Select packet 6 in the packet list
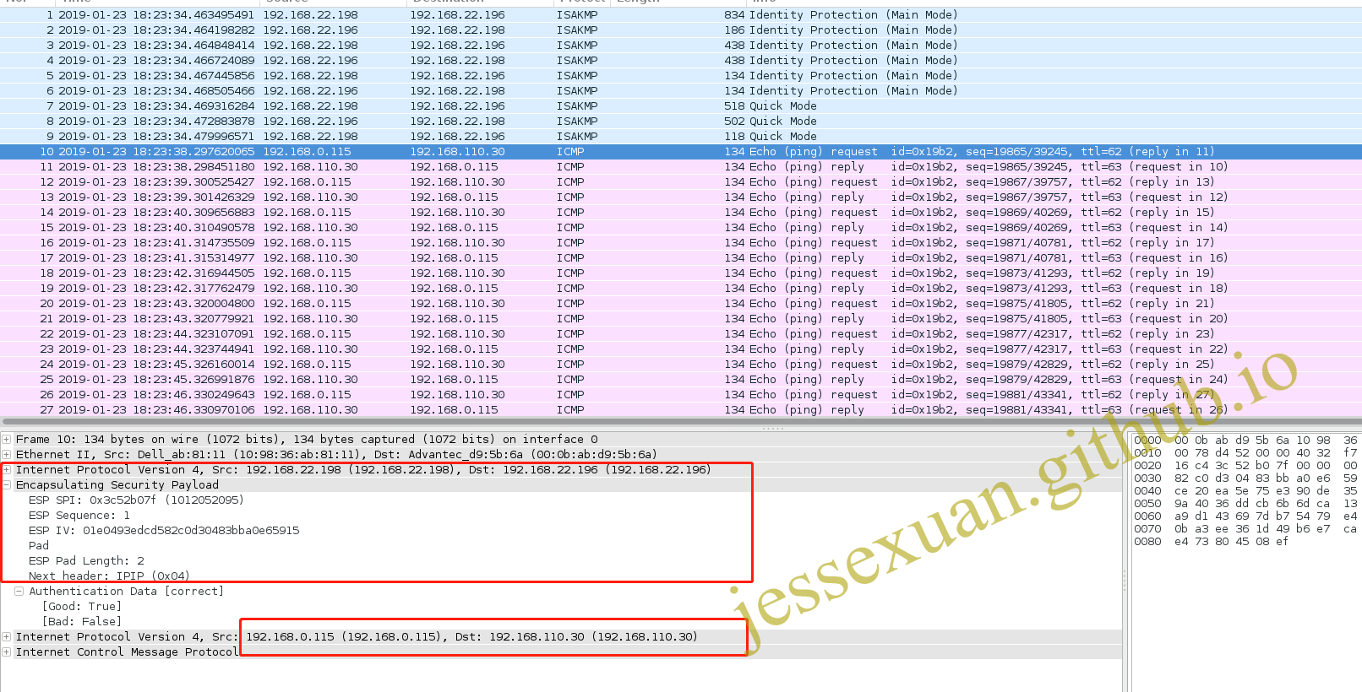 681,90
